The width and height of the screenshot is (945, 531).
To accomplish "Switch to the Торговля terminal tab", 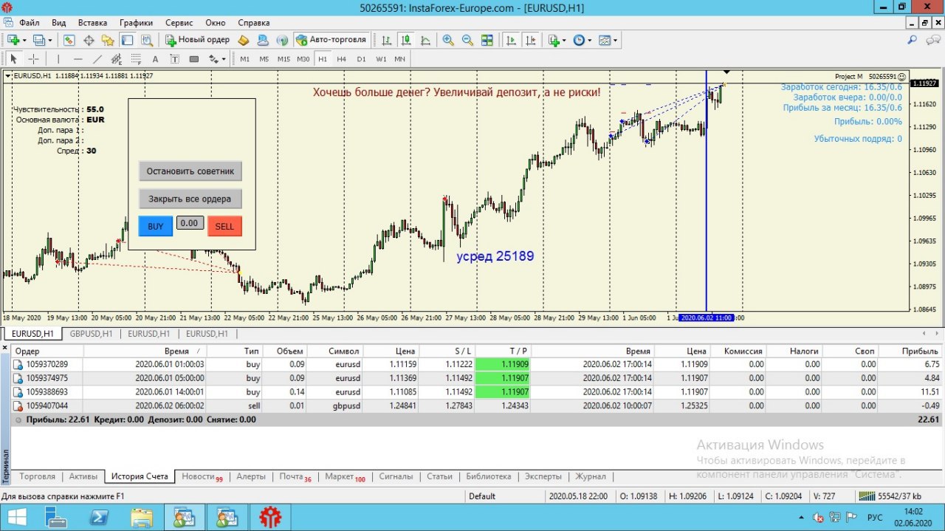I will click(37, 476).
